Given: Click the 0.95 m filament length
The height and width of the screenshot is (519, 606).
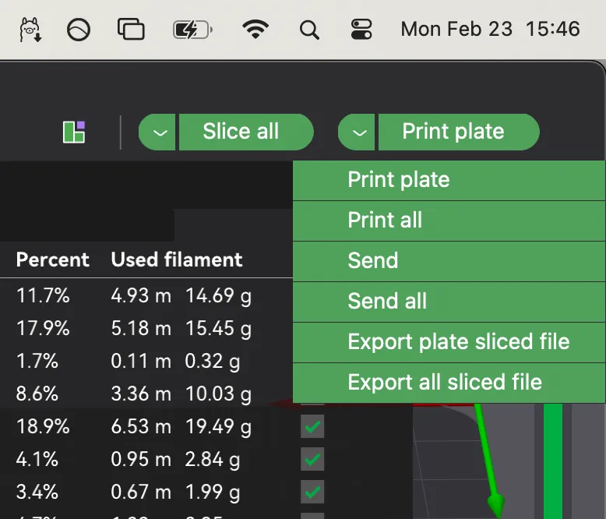Looking at the screenshot, I should pos(141,459).
